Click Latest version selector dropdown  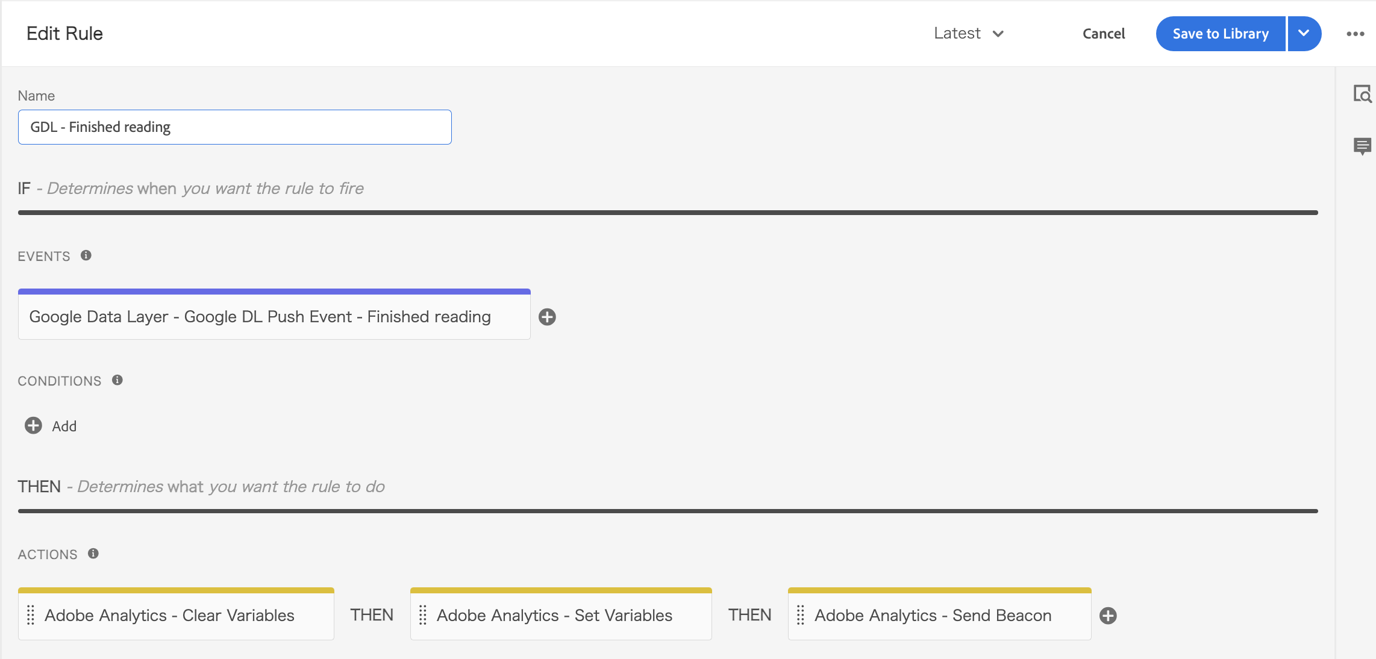point(967,33)
